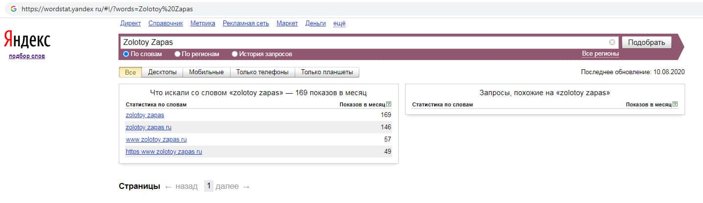Screen dimensions: 703x203
Task: Click right panel Статистика по словам header
Action: pos(443,104)
